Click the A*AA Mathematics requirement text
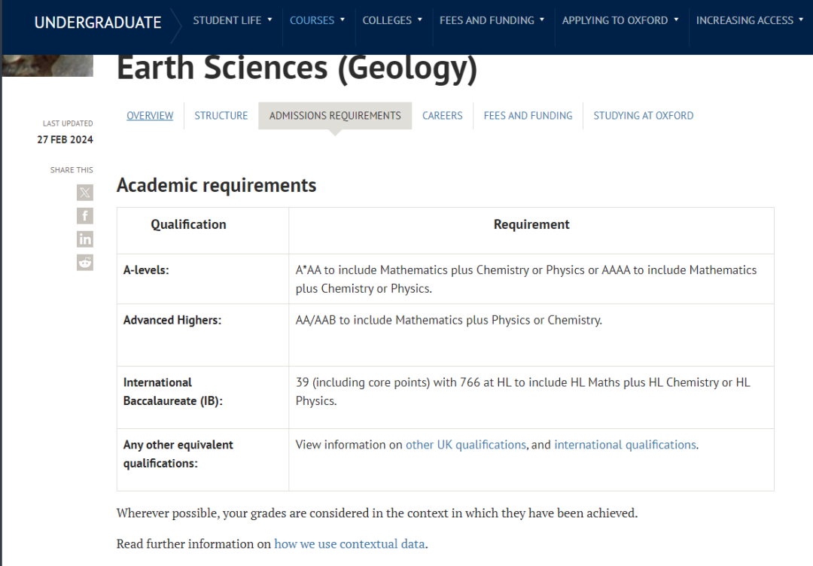Screen dimensions: 813x566 (525, 279)
